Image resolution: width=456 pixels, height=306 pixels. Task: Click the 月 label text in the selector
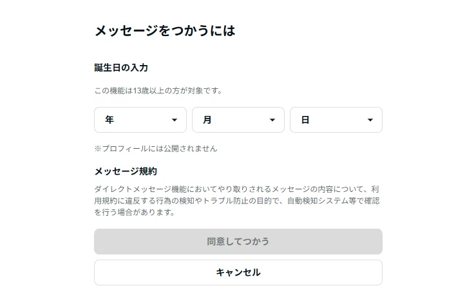[x=207, y=120]
